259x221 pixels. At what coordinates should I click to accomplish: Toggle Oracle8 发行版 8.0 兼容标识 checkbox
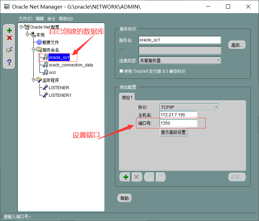[121, 71]
